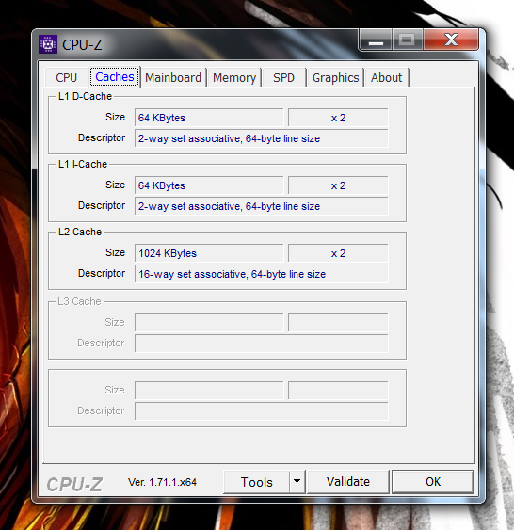Image resolution: width=514 pixels, height=530 pixels.
Task: Click the Tools button
Action: (256, 482)
